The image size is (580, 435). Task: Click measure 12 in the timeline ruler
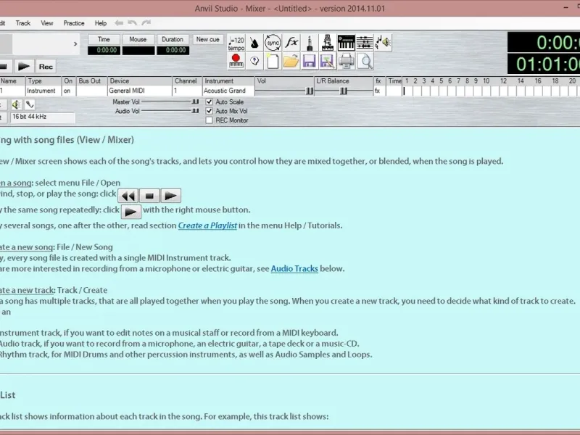click(x=503, y=81)
